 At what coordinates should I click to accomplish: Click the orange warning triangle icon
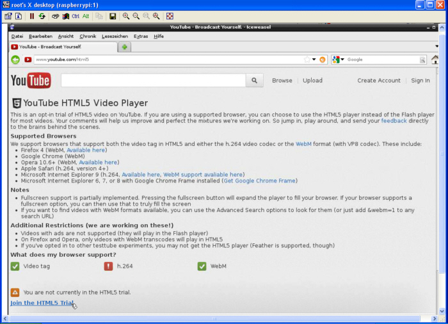(x=15, y=292)
